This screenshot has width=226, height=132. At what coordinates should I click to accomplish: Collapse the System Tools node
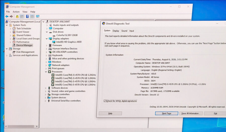(x=7, y=25)
